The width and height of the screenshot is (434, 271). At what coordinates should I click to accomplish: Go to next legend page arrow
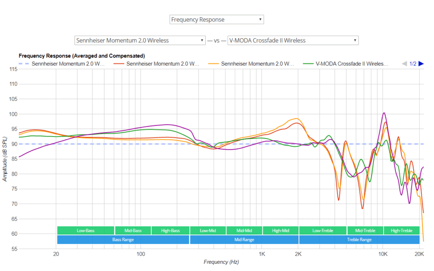coord(421,64)
